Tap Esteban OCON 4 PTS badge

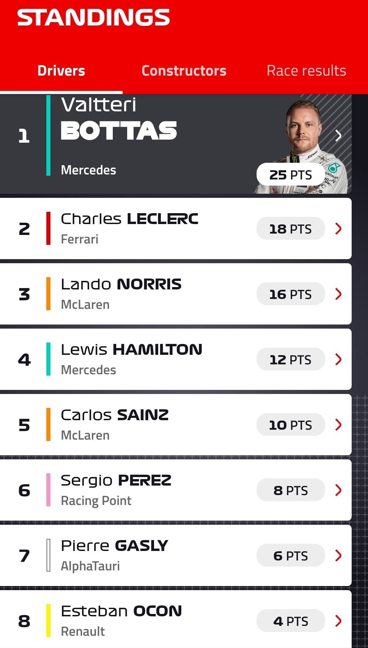pos(291,621)
